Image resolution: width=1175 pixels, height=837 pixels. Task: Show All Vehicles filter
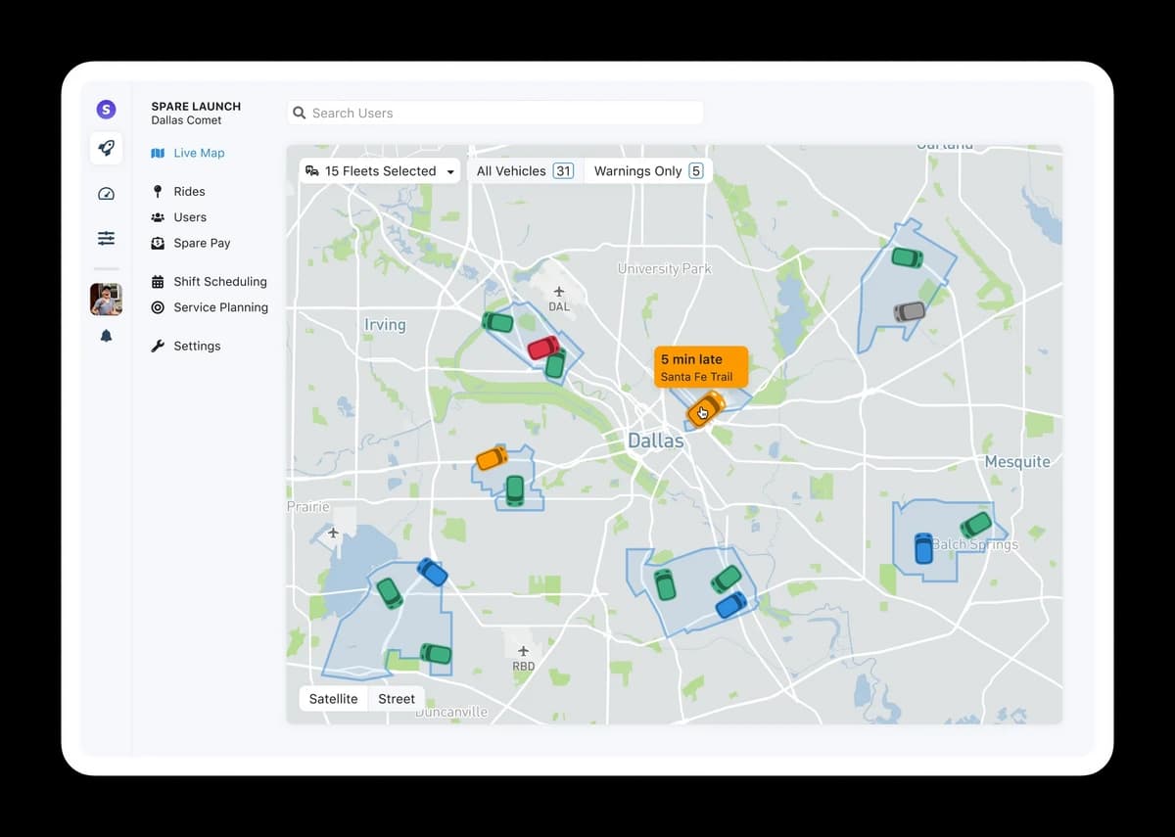coord(524,171)
